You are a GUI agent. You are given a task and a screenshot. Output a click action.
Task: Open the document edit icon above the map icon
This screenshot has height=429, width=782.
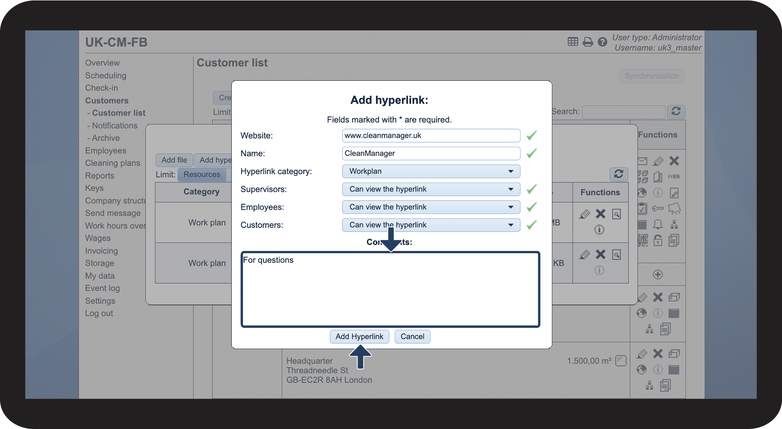point(674,193)
